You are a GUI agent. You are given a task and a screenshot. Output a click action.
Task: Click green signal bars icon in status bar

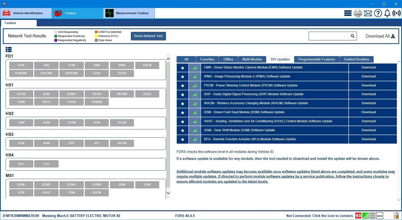[365, 216]
